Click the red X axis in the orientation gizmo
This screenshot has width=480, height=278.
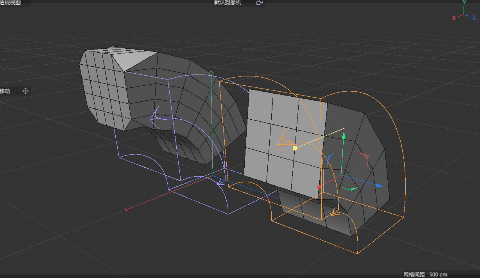[x=453, y=18]
